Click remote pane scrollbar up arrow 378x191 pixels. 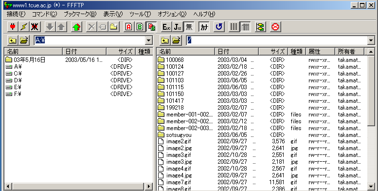click(371, 52)
